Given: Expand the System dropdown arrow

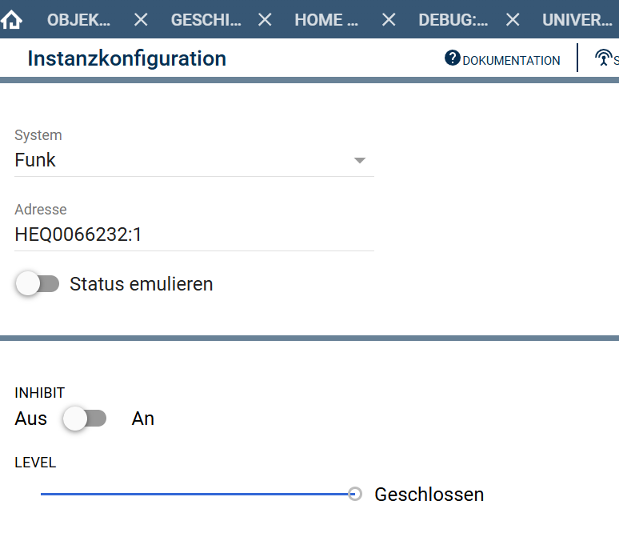Looking at the screenshot, I should 360,161.
